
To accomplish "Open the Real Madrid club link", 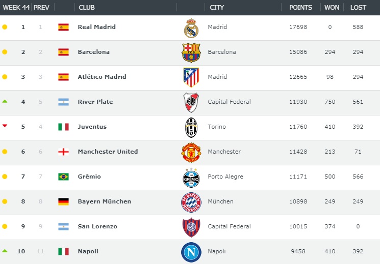I will [97, 27].
